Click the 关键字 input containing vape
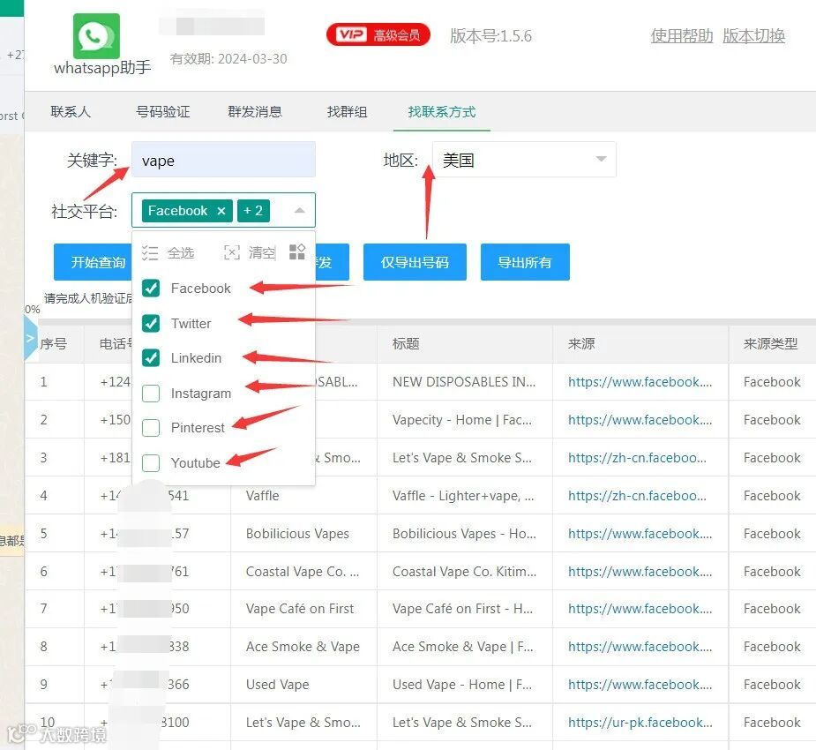The width and height of the screenshot is (816, 750). pyautogui.click(x=223, y=160)
